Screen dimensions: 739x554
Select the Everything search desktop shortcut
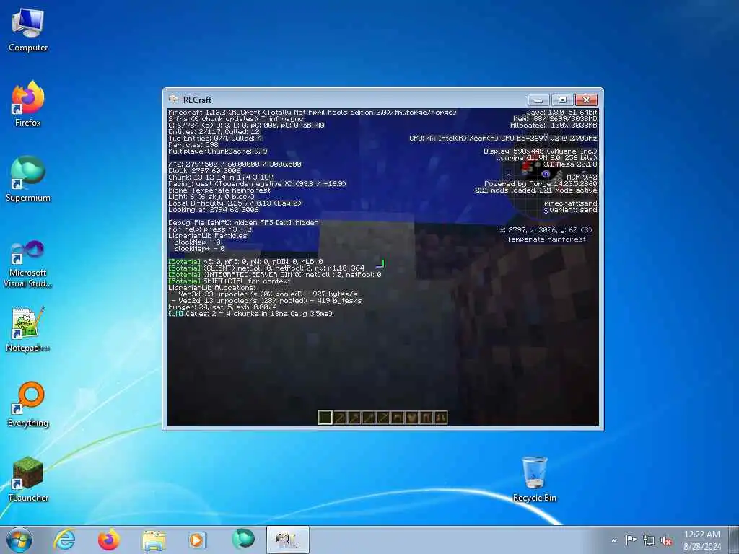28,404
